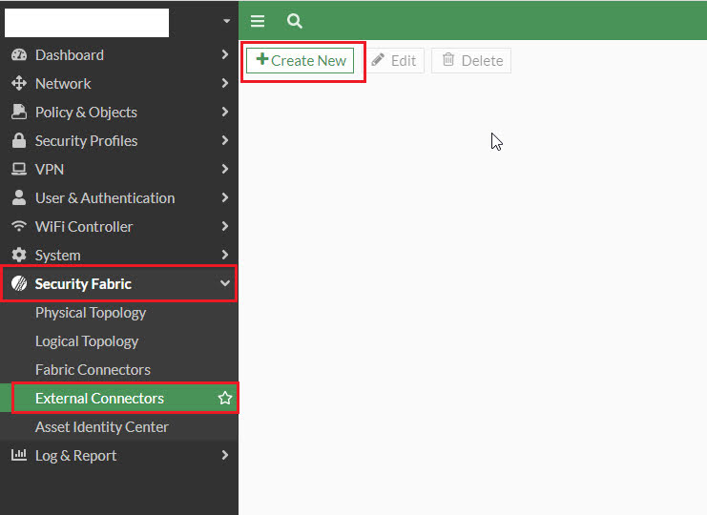Expand the Network chevron
Viewport: 707px width, 515px height.
[x=225, y=83]
